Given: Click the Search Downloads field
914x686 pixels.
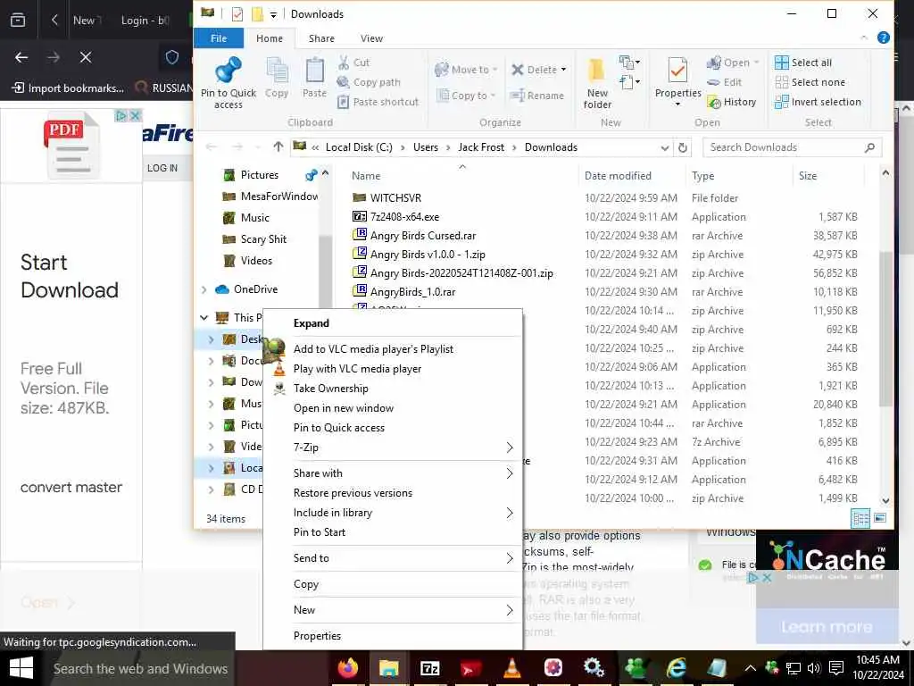Looking at the screenshot, I should tap(792, 147).
